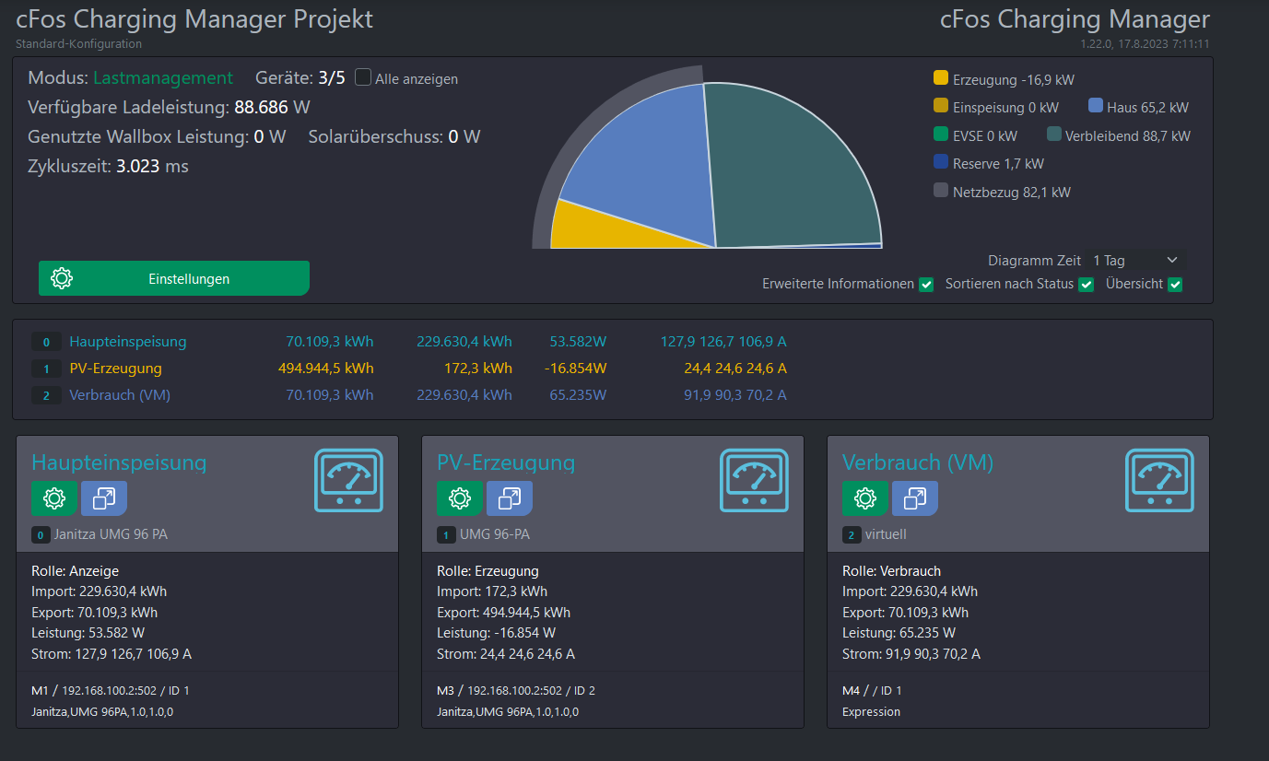Click pop-out icon on Verbrauch (VM) card
1269x761 pixels.
point(915,498)
